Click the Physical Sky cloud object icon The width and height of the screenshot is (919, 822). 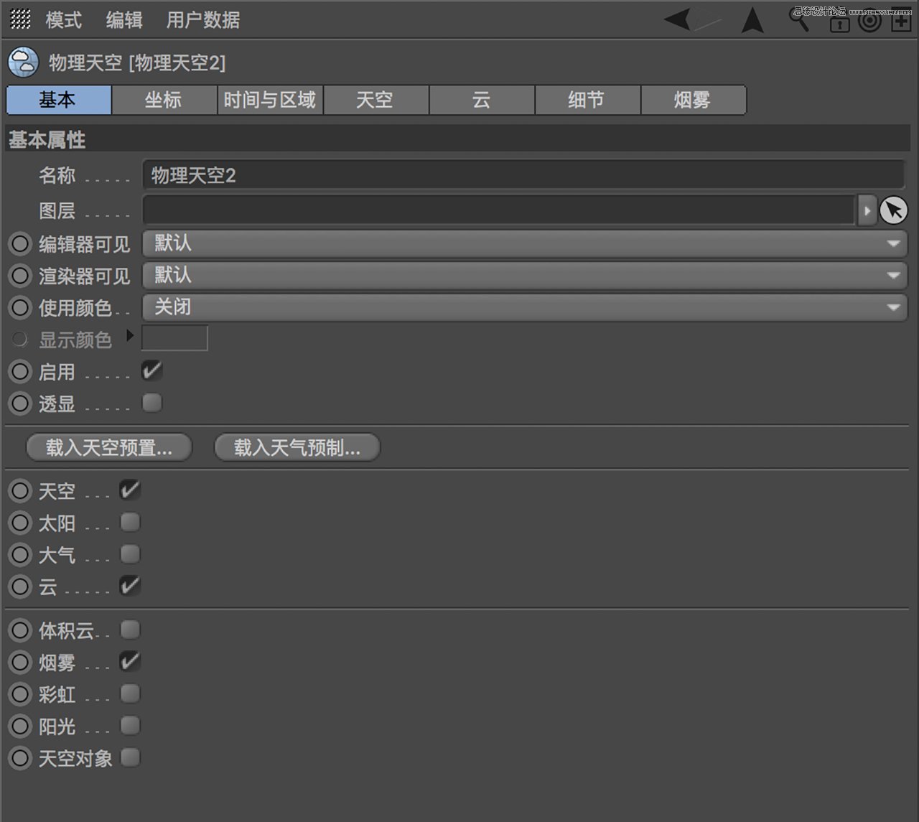(22, 62)
